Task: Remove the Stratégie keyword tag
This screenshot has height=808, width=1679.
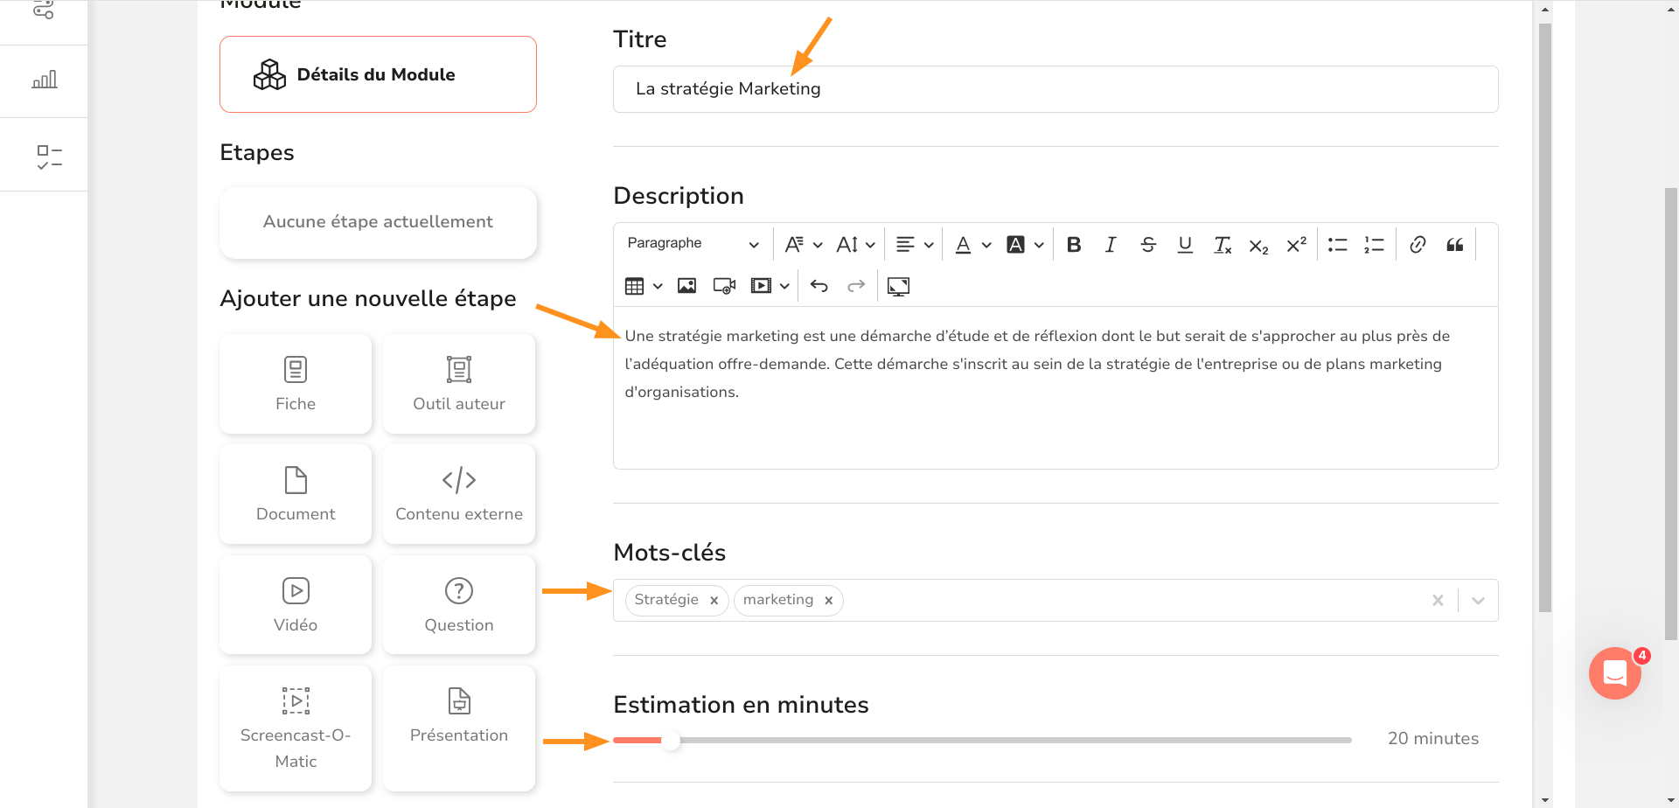Action: [x=714, y=600]
